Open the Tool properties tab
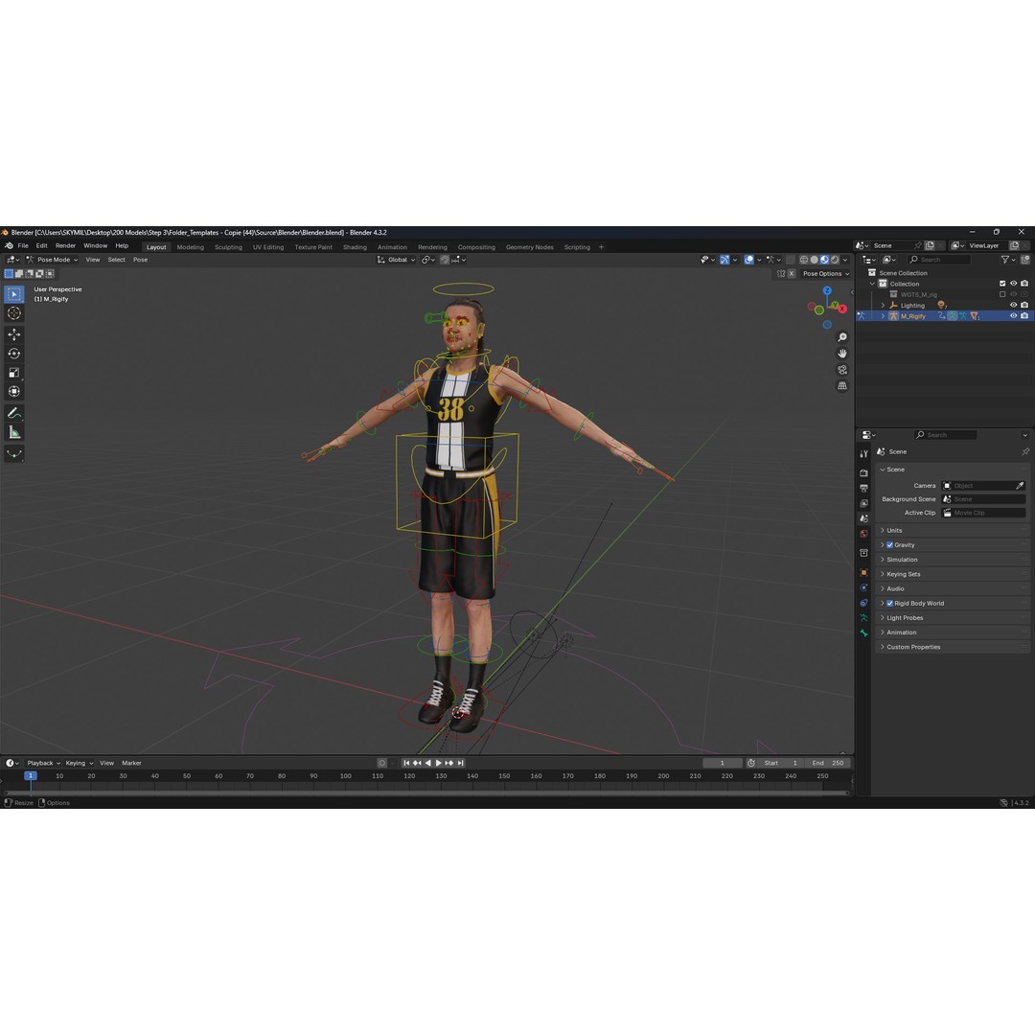Screen dimensions: 1035x1035 pos(863,454)
